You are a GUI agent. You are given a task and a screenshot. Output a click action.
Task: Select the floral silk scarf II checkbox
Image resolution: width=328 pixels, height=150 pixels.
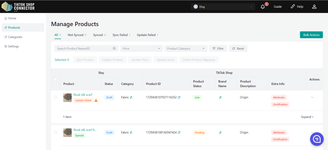pos(55,132)
